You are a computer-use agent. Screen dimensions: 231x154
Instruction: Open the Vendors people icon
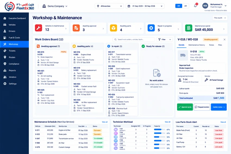pos(5,77)
